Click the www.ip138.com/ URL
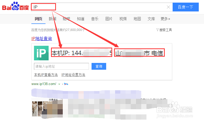Viewport: 204px width, 123px height. click(44, 84)
